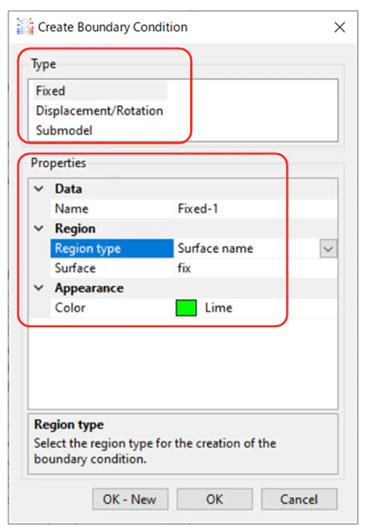
Task: Select Displacement/Rotation in the Type list
Action: [x=99, y=110]
